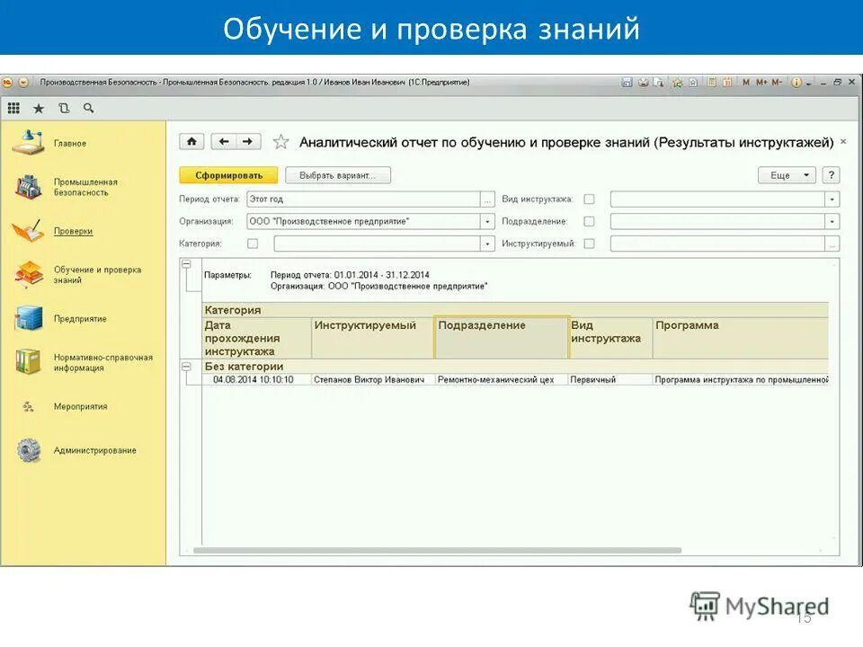
Task: Click the calculator icon in the title bar
Action: 712,82
